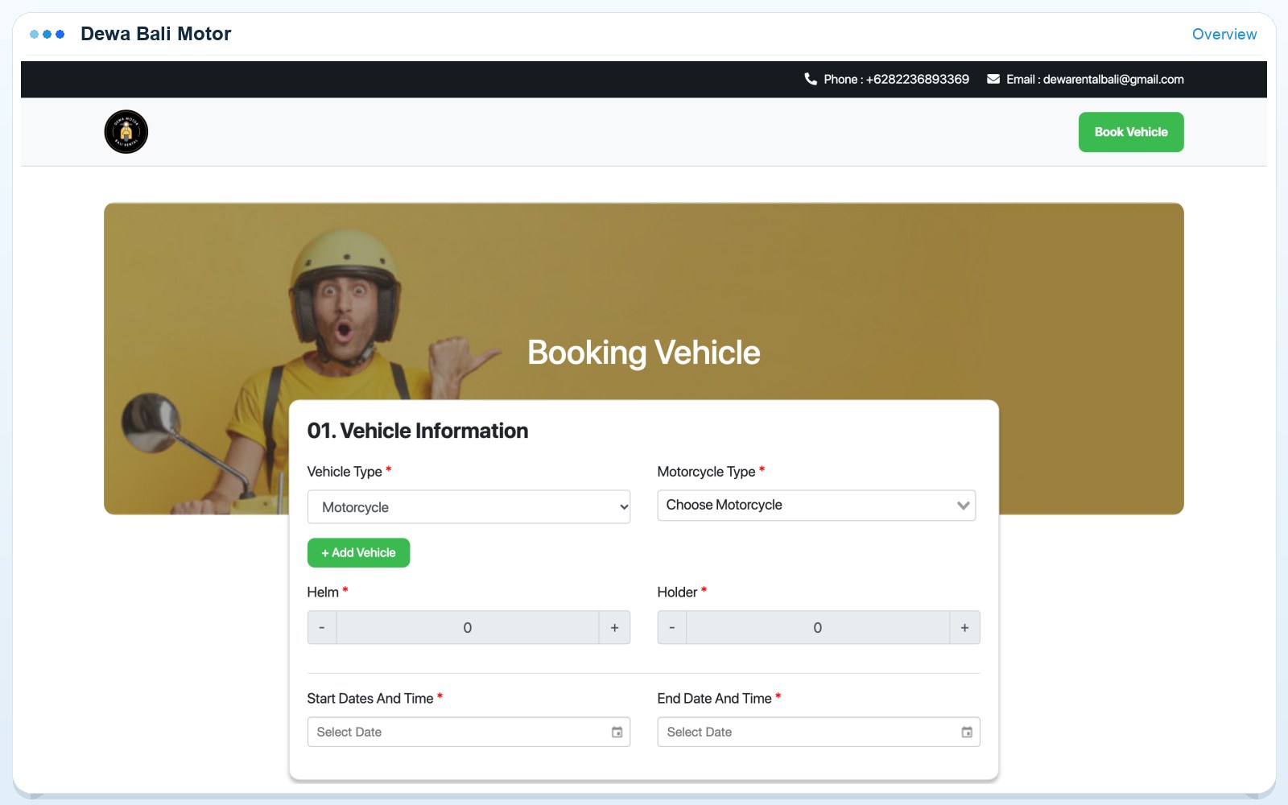
Task: Open the Vehicle Type dropdown
Action: click(x=469, y=507)
